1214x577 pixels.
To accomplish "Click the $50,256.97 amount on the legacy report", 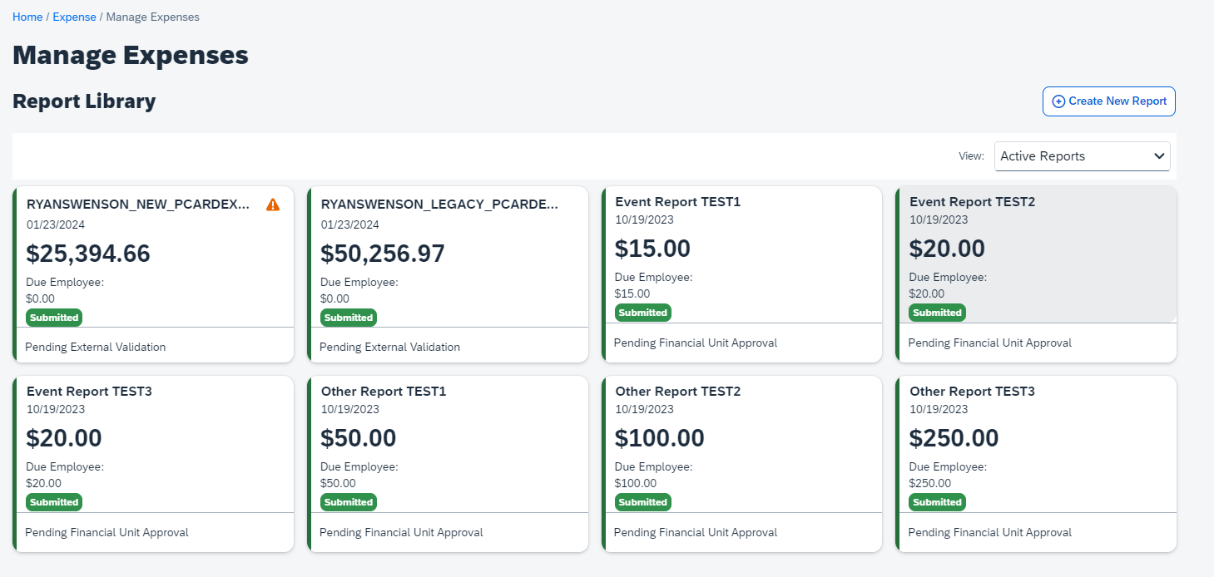I will point(383,254).
